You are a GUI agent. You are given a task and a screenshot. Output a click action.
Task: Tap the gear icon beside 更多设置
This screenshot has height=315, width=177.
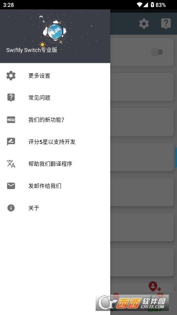point(11,75)
